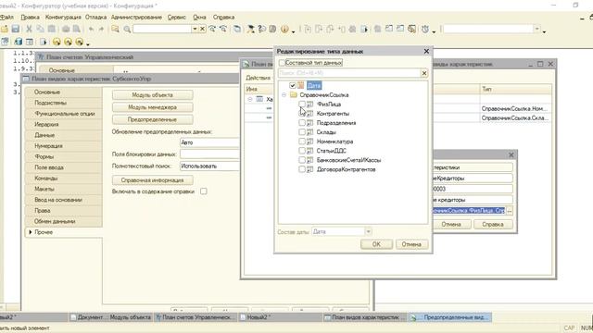Click Справка in the predefined item window
This screenshot has width=593, height=333.
(493, 224)
